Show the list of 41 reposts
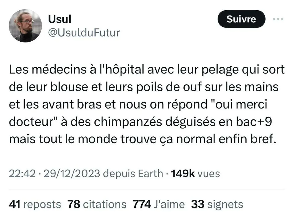This screenshot has height=217, width=294. point(35,204)
